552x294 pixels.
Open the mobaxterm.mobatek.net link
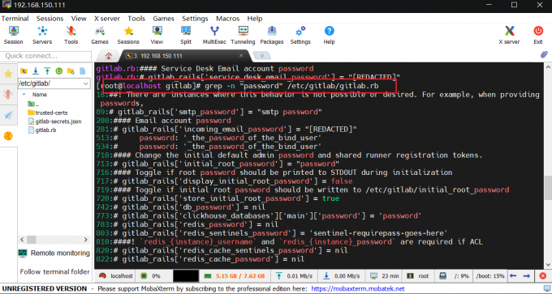[x=358, y=288]
